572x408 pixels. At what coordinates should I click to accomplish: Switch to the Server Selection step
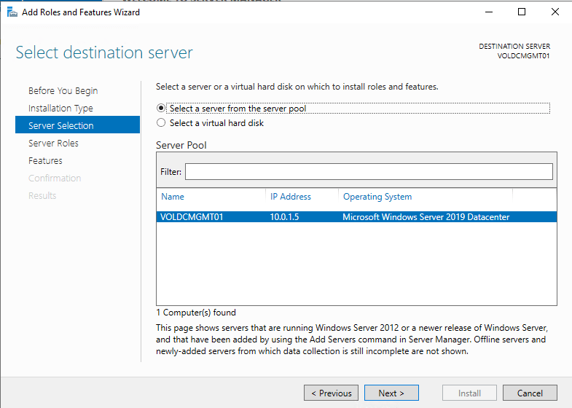click(60, 126)
